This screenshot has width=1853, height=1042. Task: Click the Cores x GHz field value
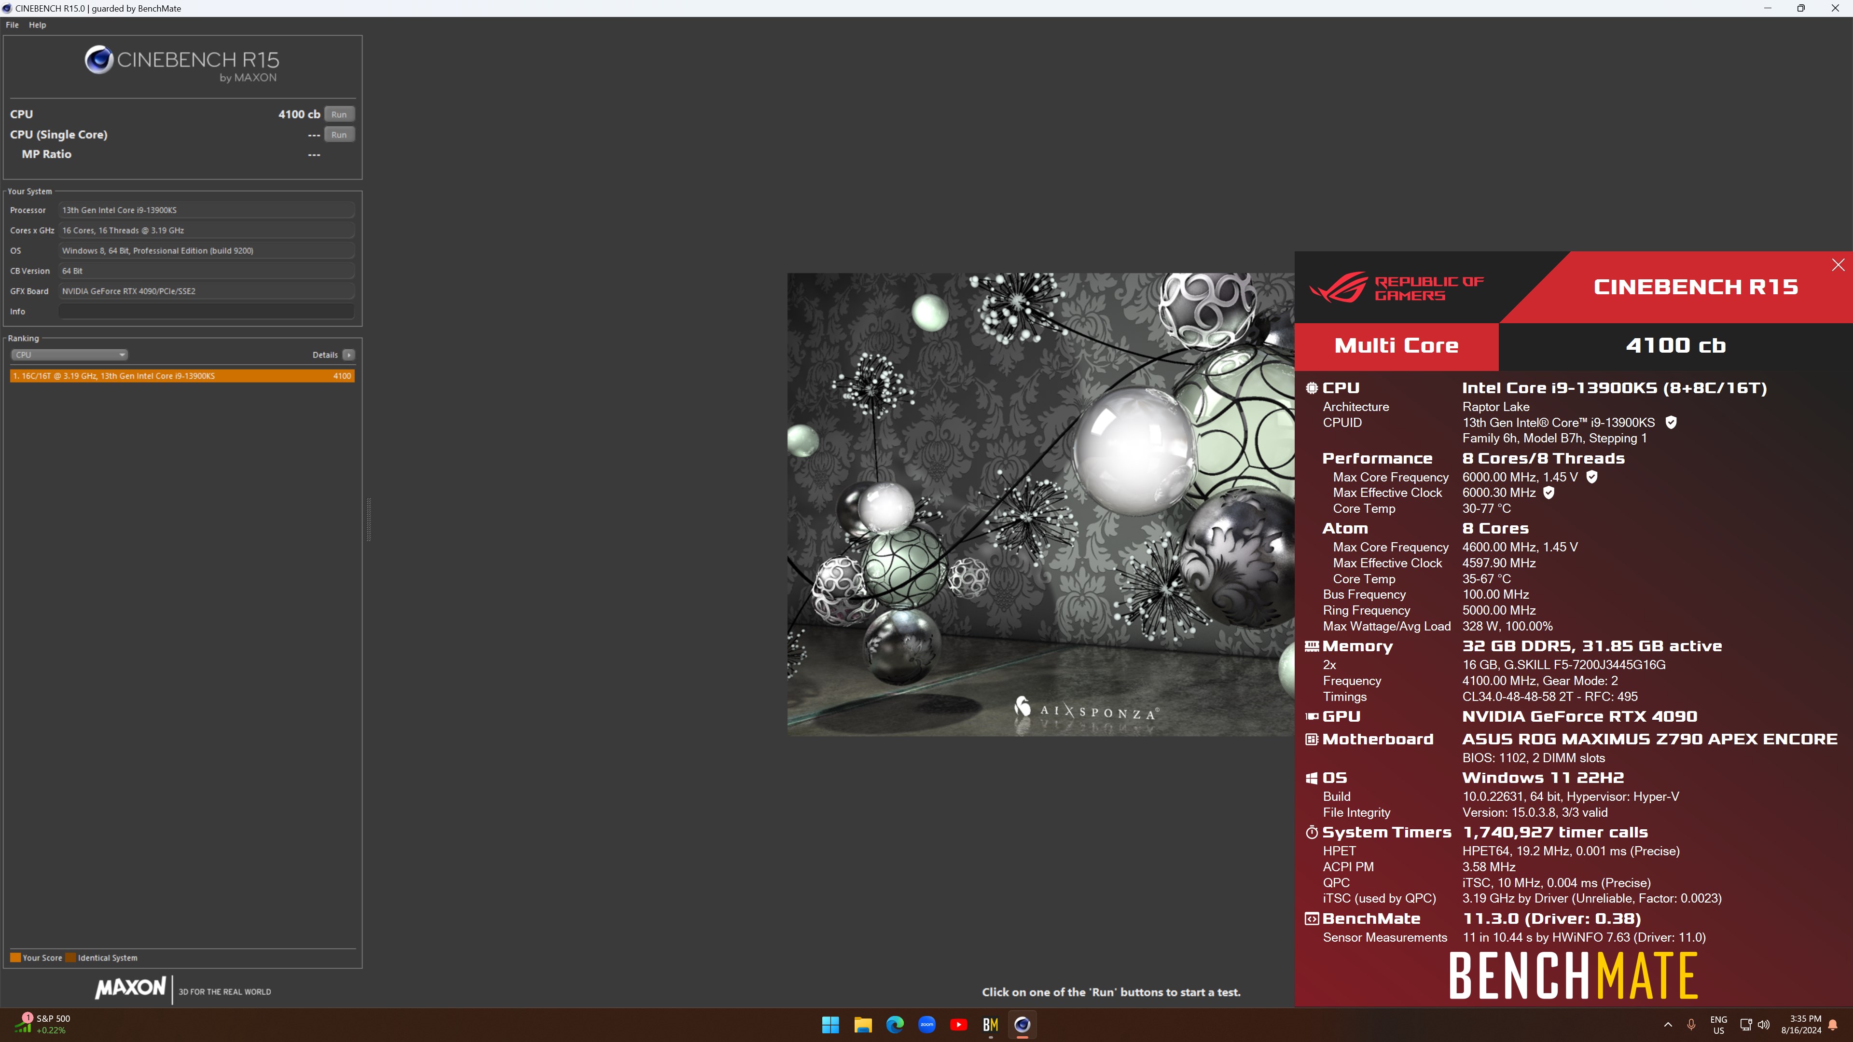click(207, 231)
